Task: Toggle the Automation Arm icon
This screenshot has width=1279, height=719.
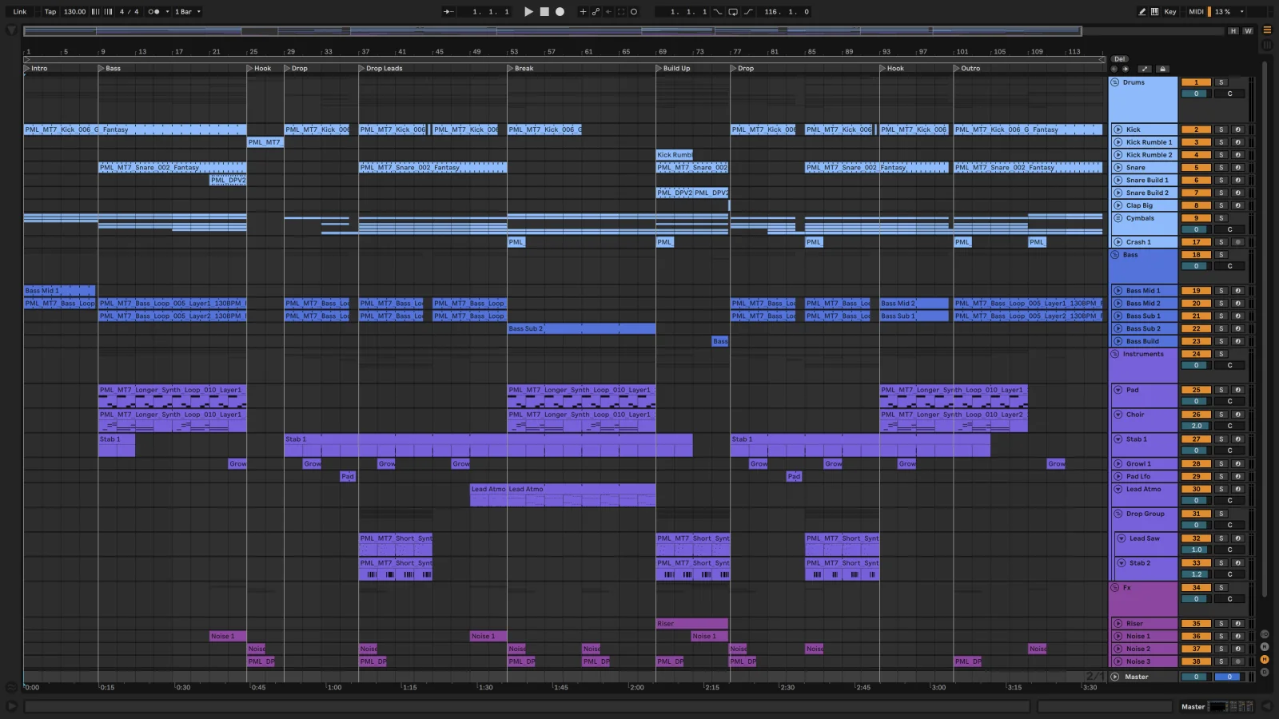Action: 596,12
